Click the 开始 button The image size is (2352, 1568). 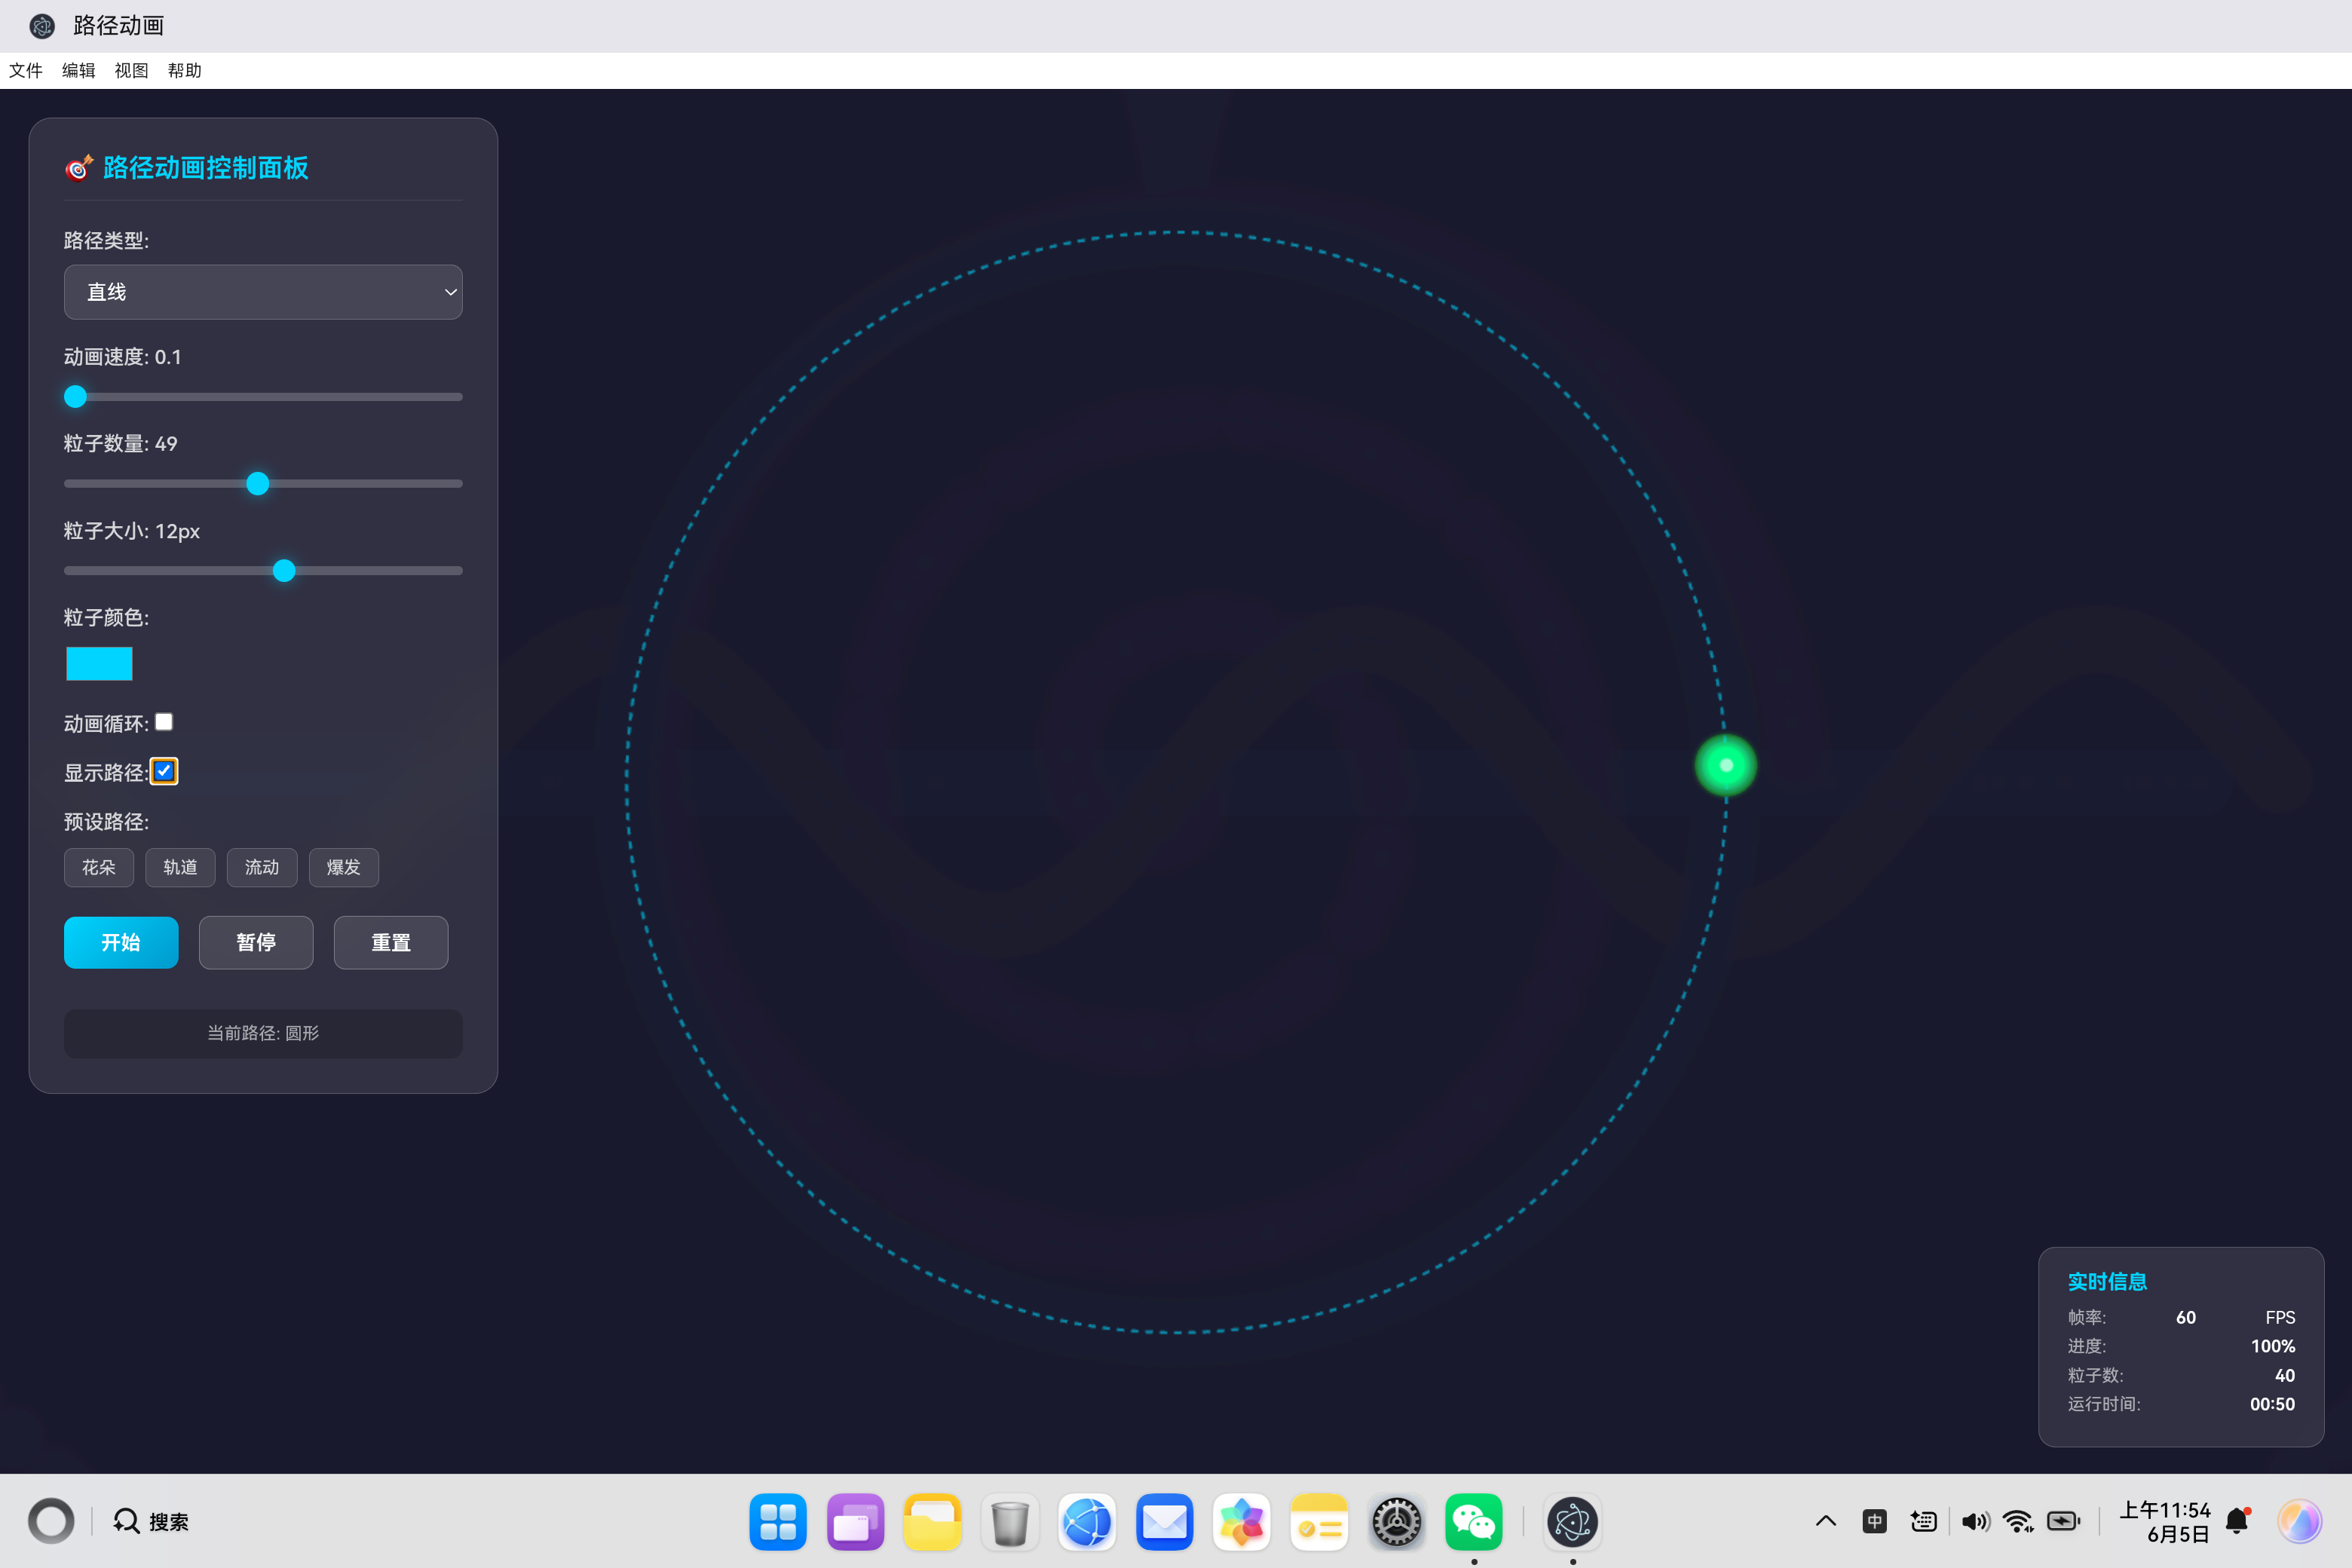tap(121, 942)
